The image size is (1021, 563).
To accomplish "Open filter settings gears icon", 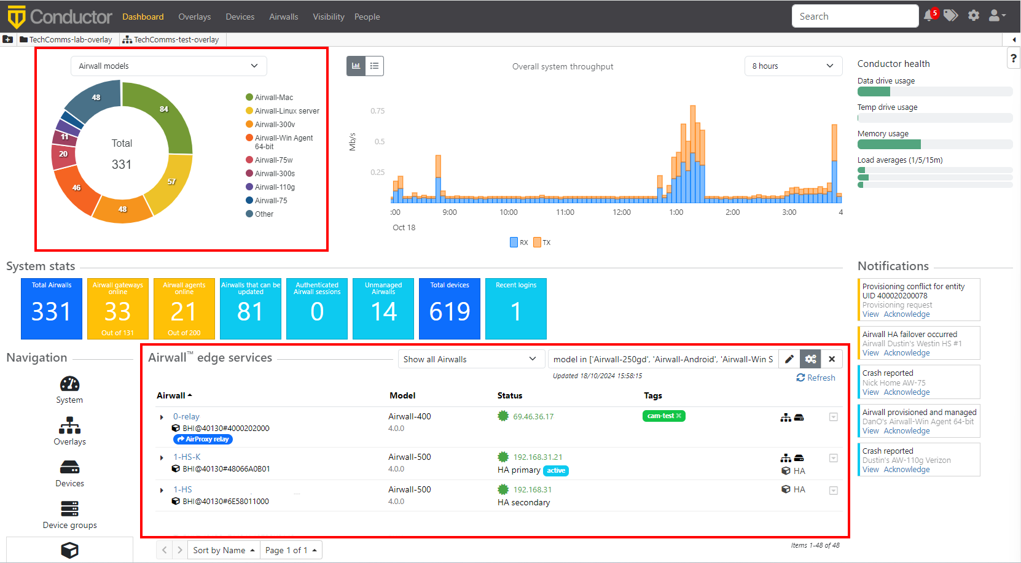I will click(811, 359).
